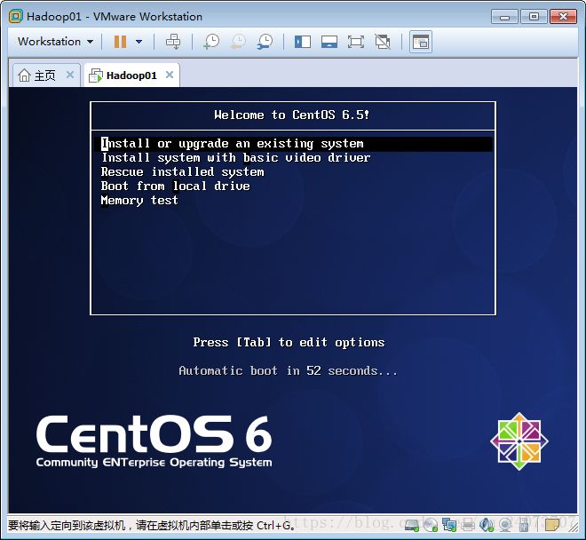The height and width of the screenshot is (540, 586).
Task: Open the message log note icon
Action: coord(551,525)
